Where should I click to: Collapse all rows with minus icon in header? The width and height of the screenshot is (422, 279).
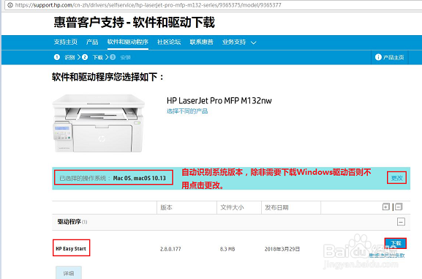pos(399,207)
